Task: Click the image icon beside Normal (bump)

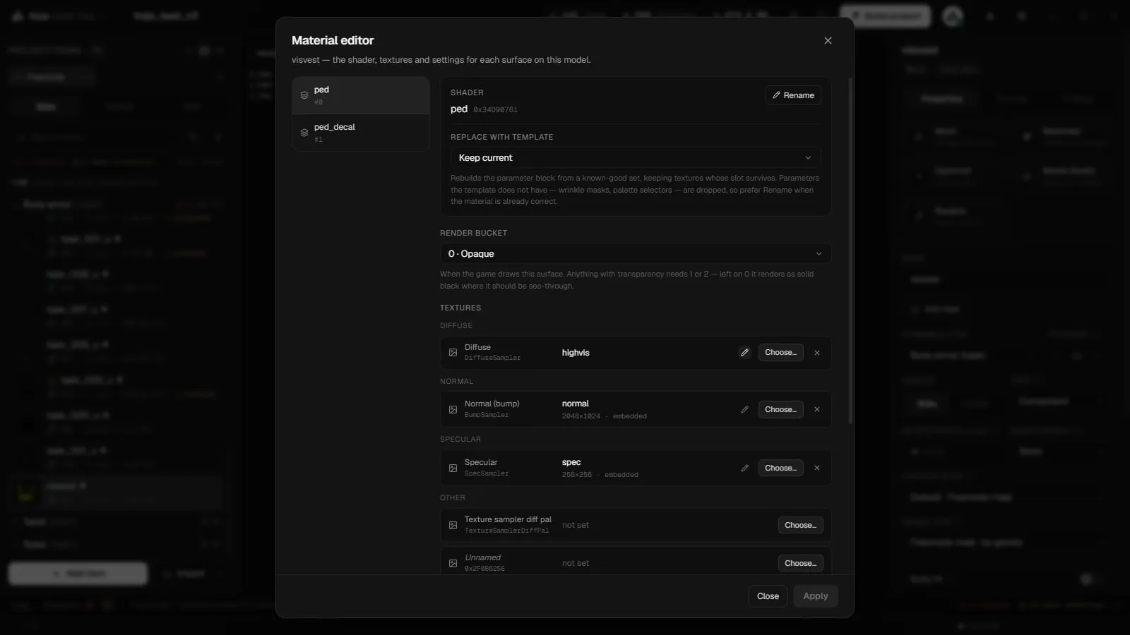Action: pos(453,409)
